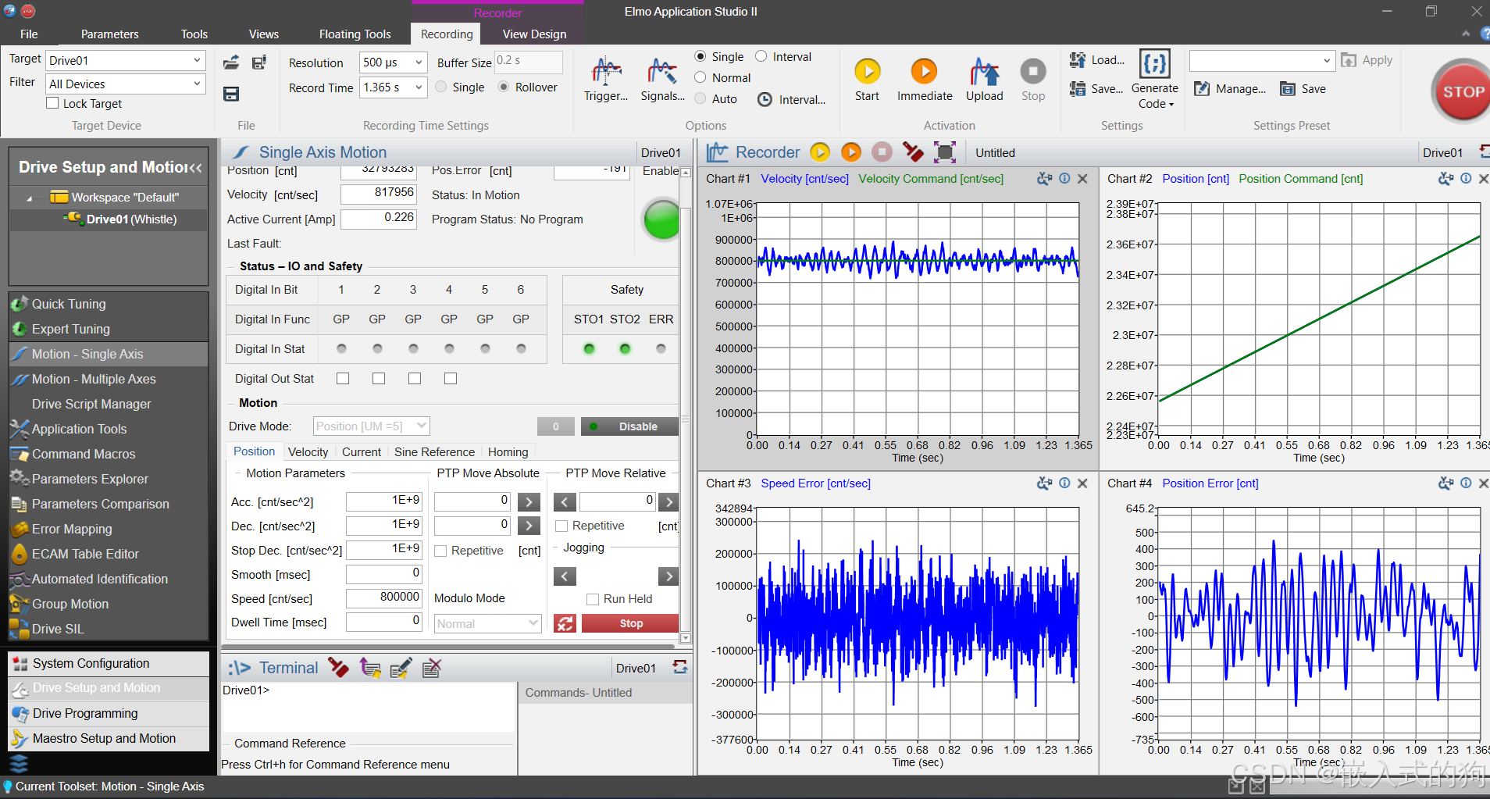The width and height of the screenshot is (1490, 799).
Task: Select Drive01 (Whistle) tree item
Action: pos(131,219)
